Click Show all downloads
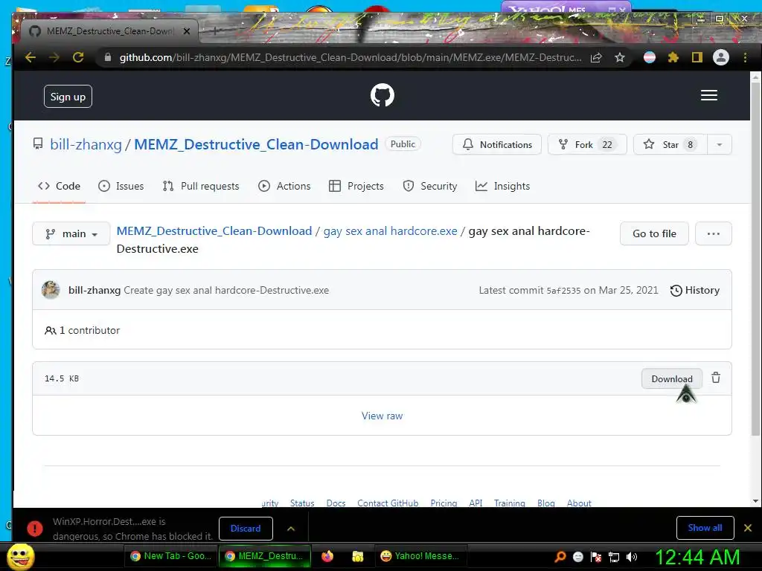The width and height of the screenshot is (762, 571). 705,528
